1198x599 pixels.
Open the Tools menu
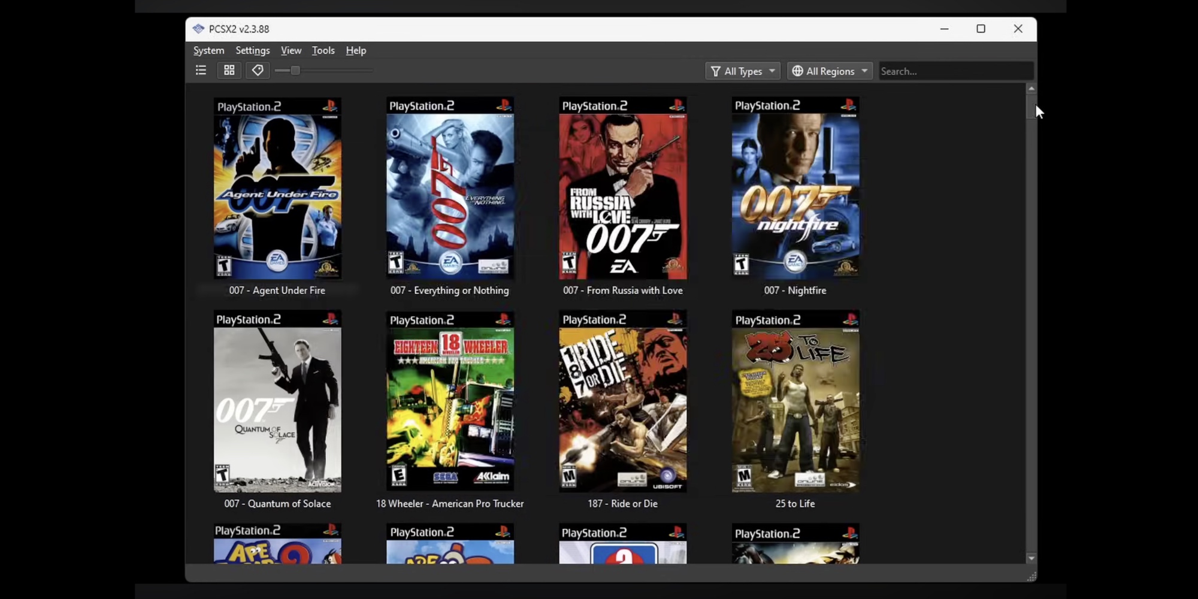[x=323, y=50]
